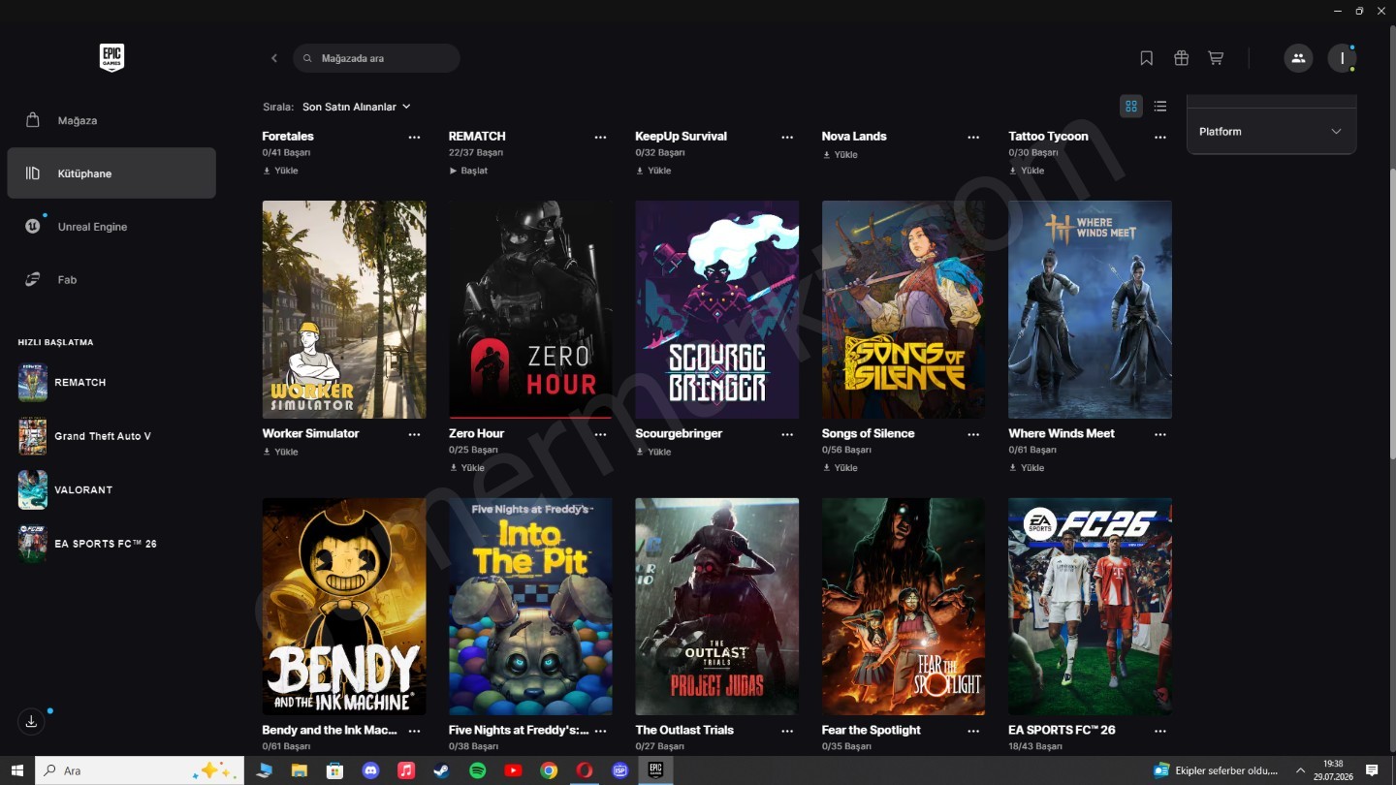Open options menu for The Outlast Trials
1396x785 pixels.
pos(787,731)
